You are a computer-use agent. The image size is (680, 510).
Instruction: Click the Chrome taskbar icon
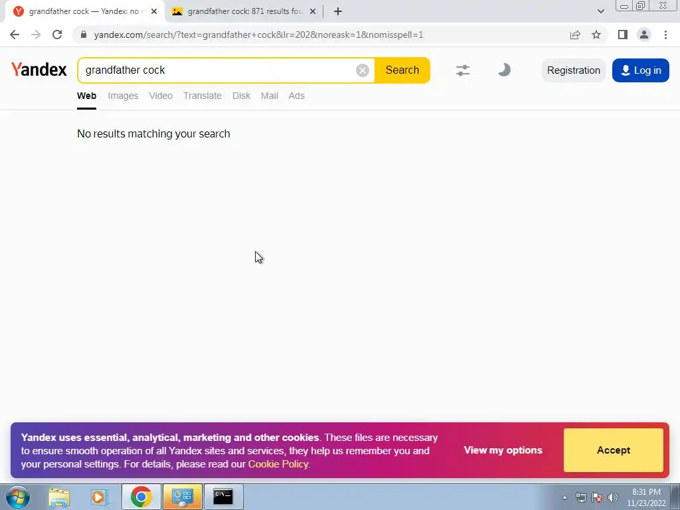point(141,497)
